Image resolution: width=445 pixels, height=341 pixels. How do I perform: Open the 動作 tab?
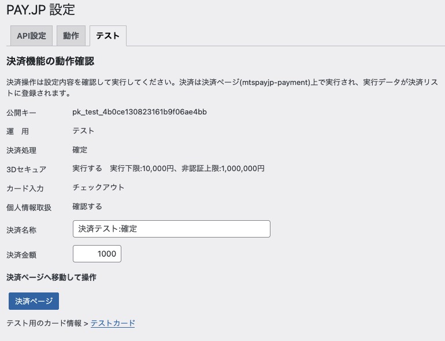pos(71,36)
